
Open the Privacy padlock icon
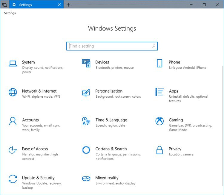pyautogui.click(x=159, y=150)
